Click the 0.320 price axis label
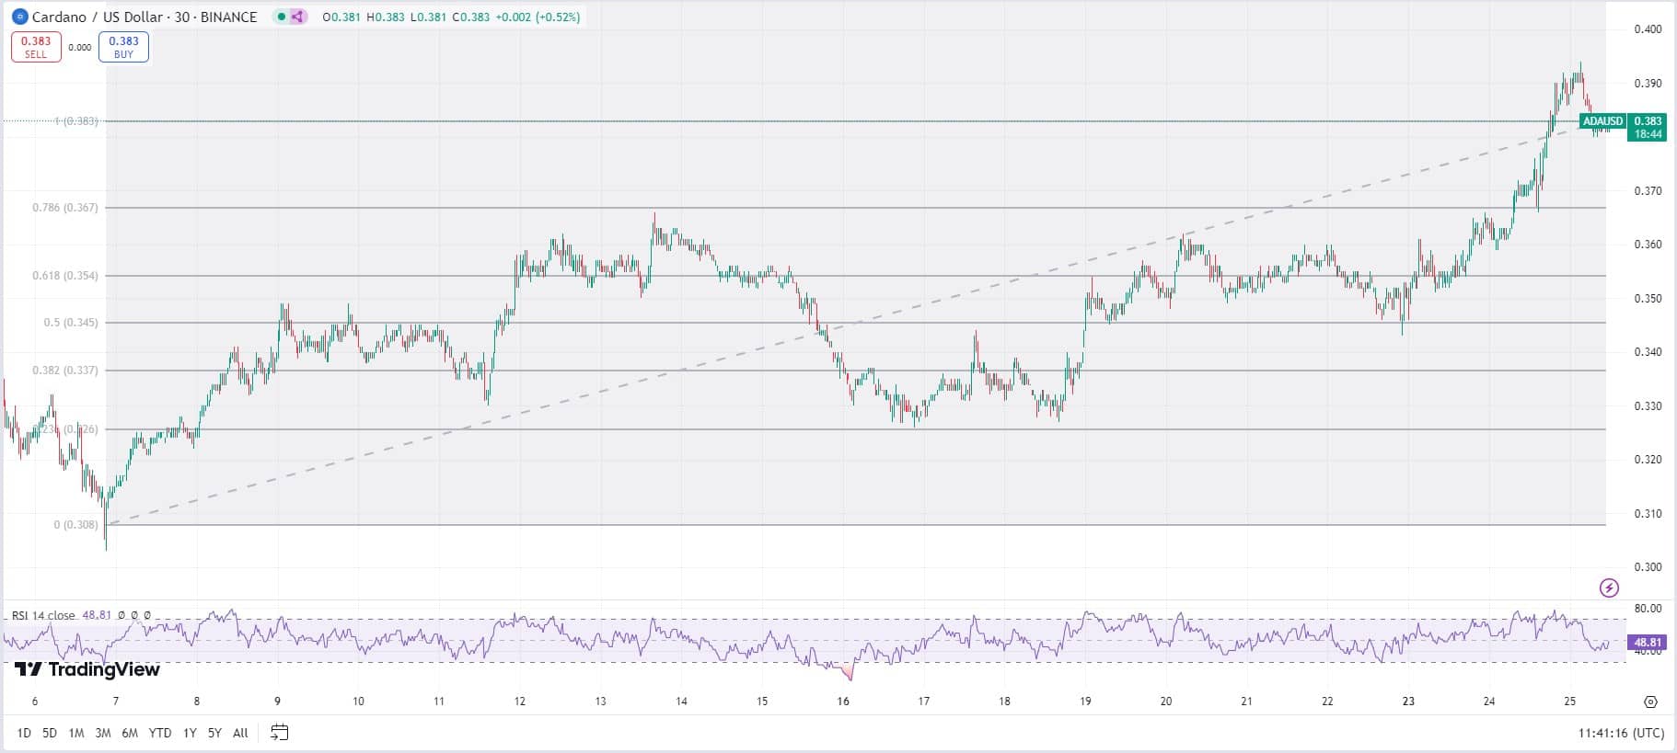The image size is (1677, 753). click(x=1648, y=460)
